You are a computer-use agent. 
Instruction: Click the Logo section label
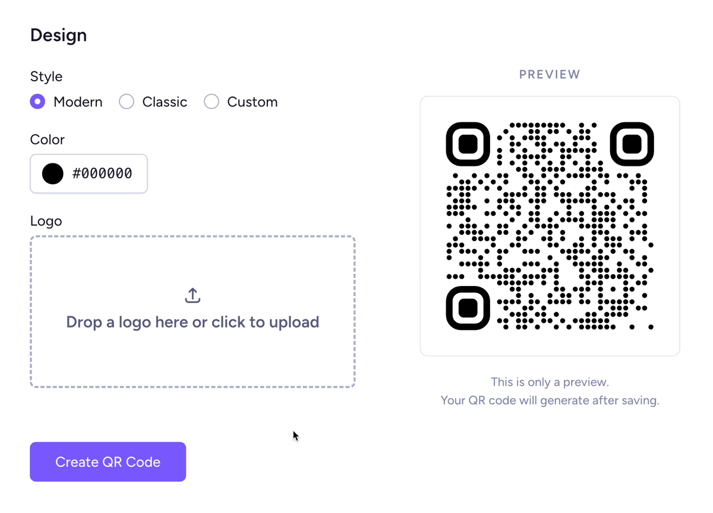click(x=46, y=221)
